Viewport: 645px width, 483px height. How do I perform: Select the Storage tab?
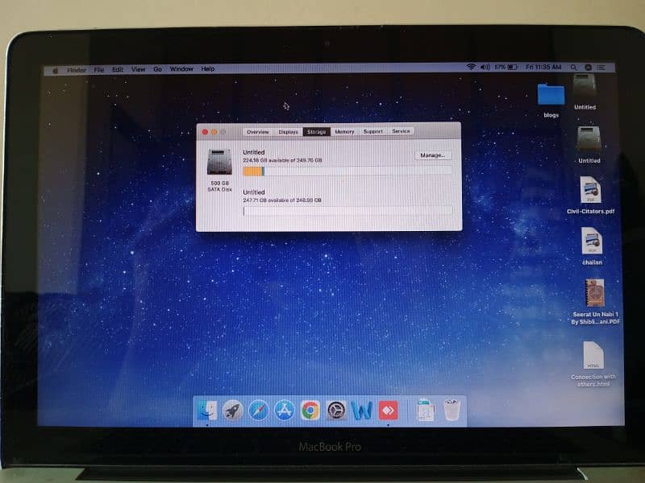click(x=317, y=131)
